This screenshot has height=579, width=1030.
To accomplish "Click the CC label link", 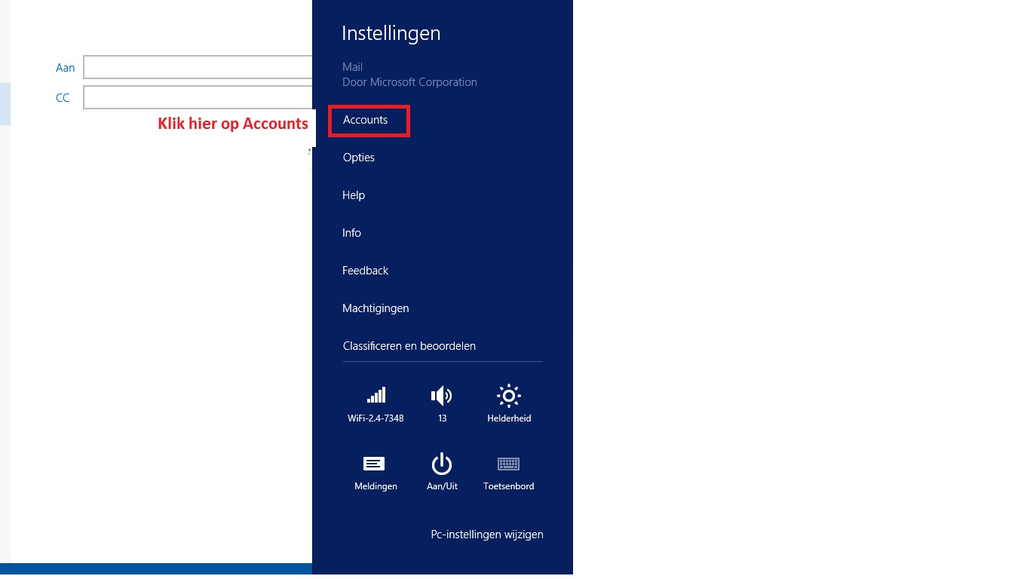I will [63, 98].
